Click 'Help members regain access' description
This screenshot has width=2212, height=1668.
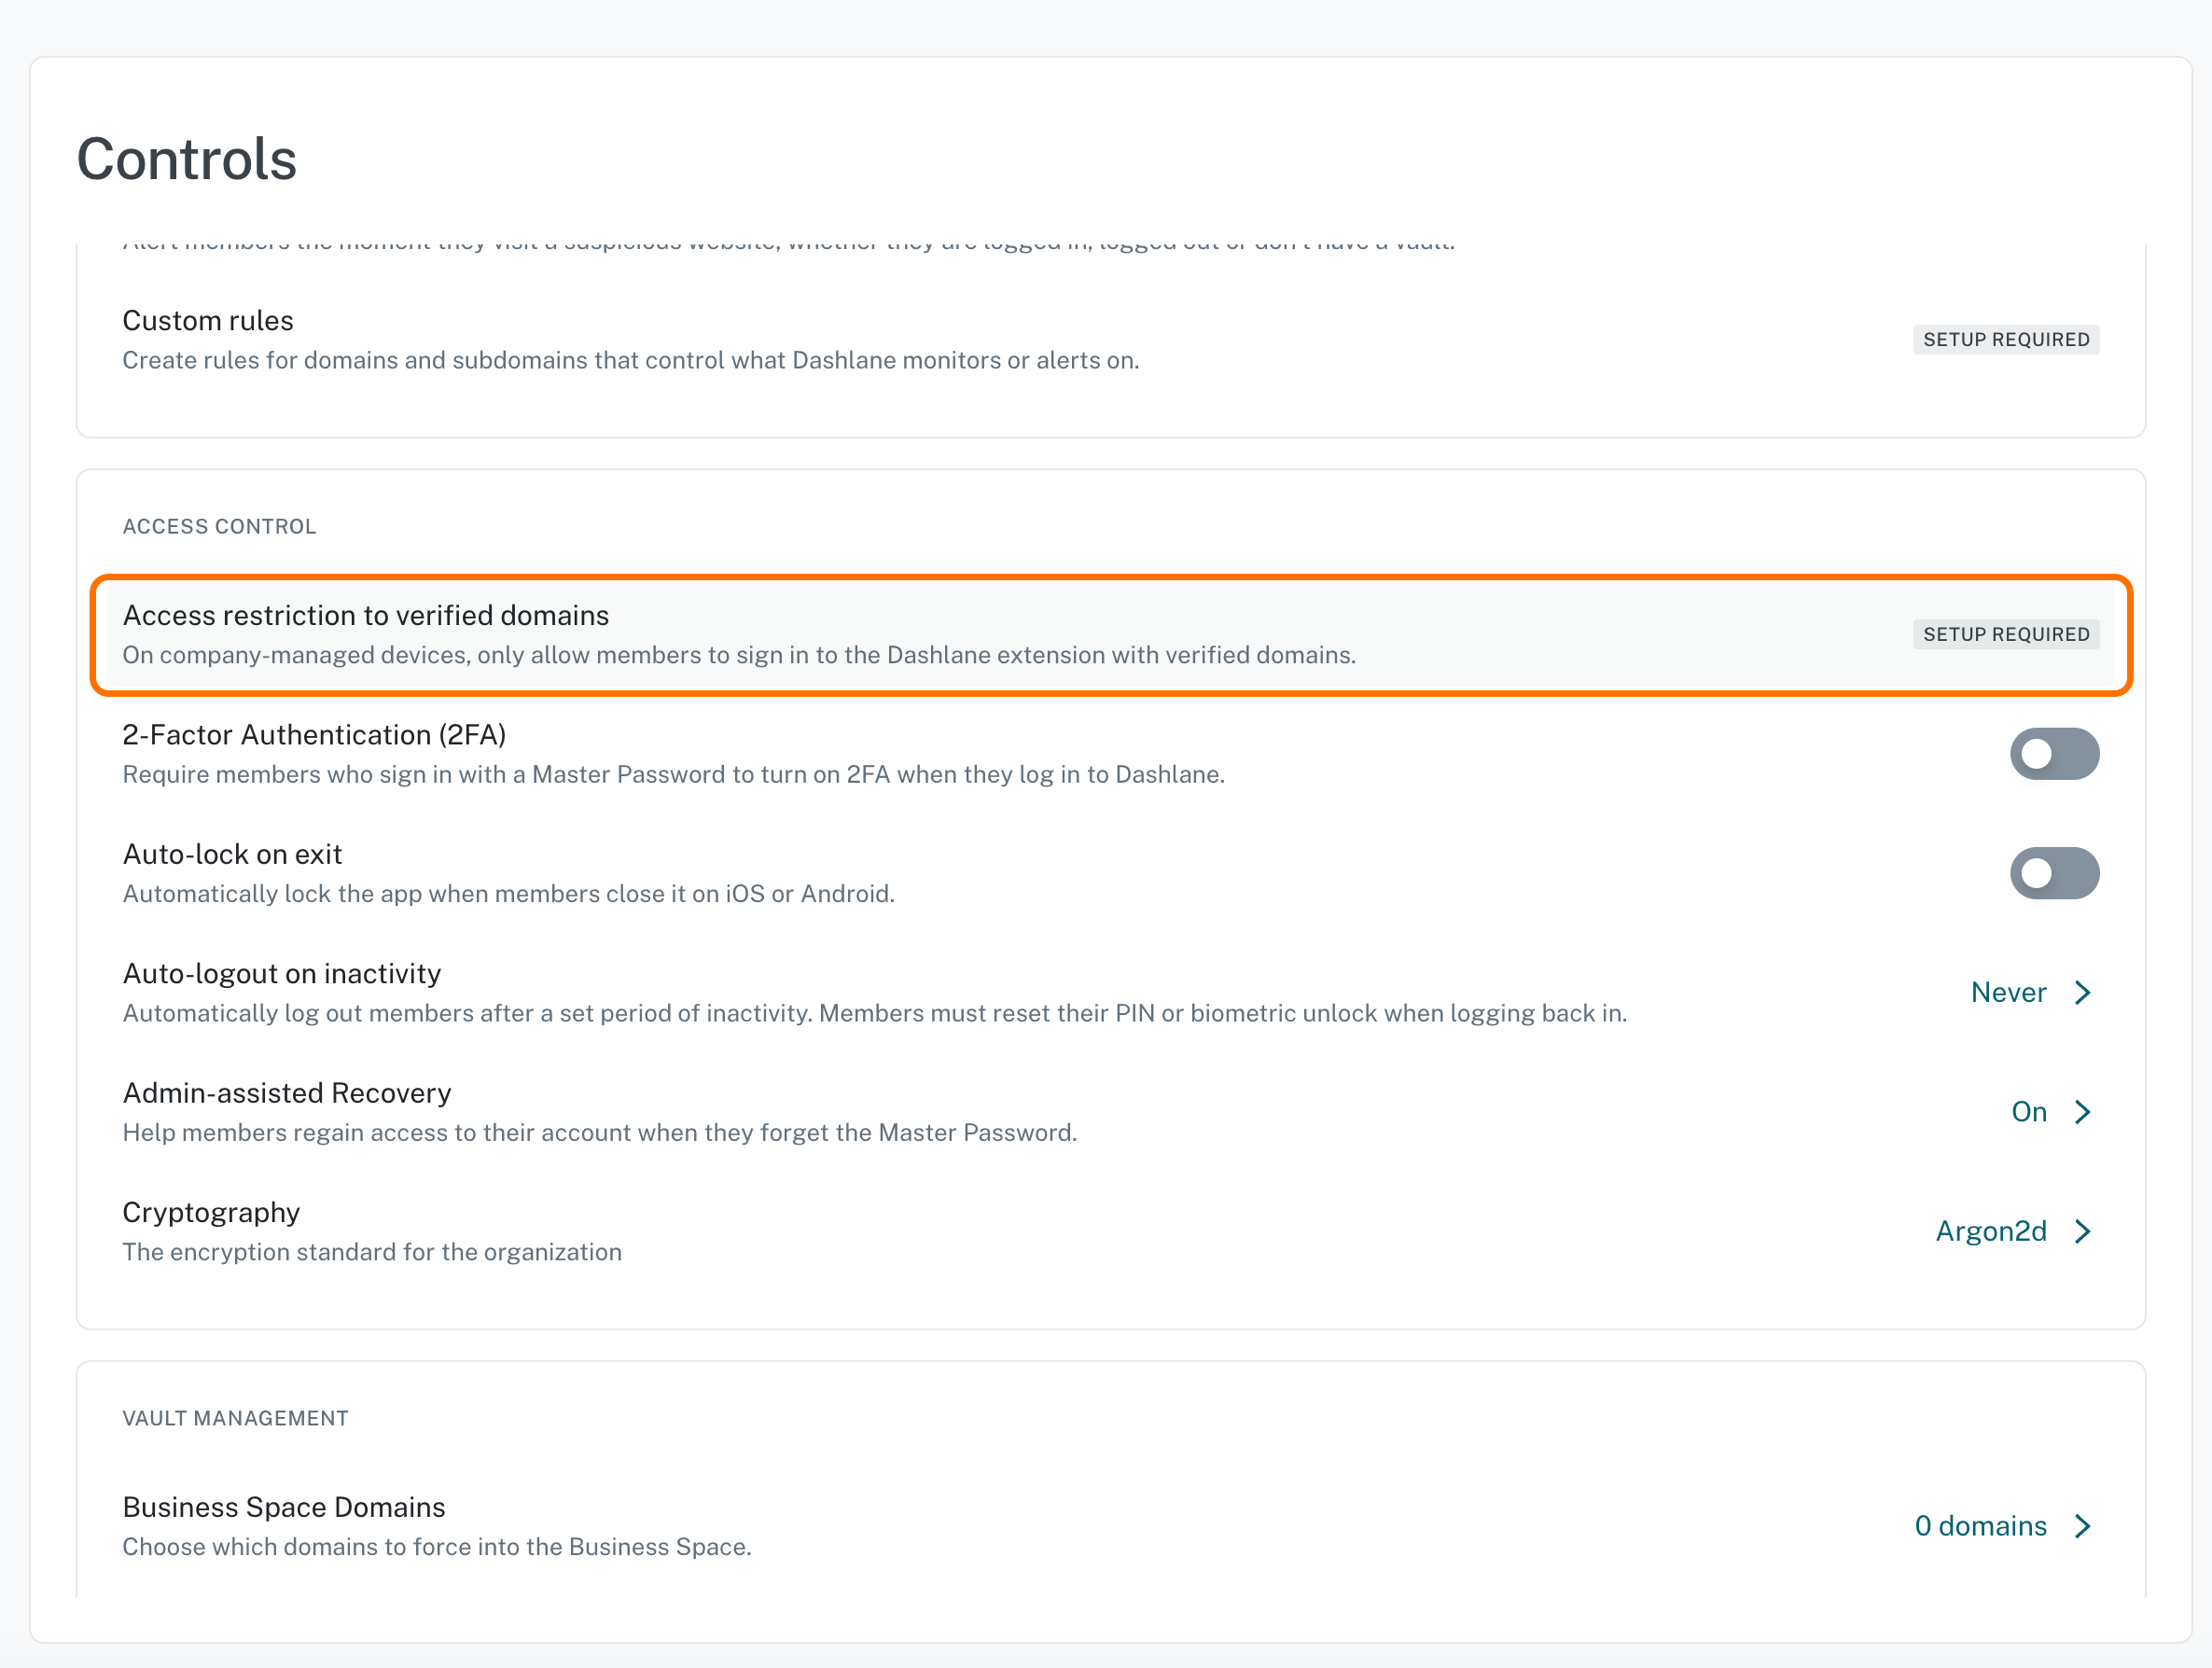point(600,1133)
